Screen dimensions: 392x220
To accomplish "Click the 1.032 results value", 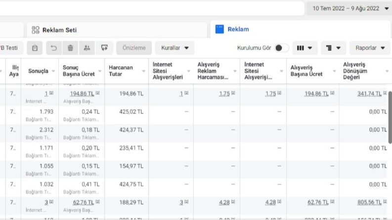I will (46, 184).
